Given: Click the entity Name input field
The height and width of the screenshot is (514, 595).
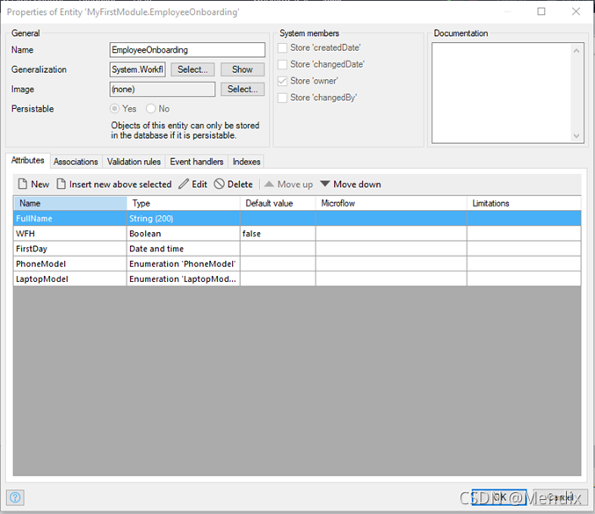Looking at the screenshot, I should [x=187, y=50].
